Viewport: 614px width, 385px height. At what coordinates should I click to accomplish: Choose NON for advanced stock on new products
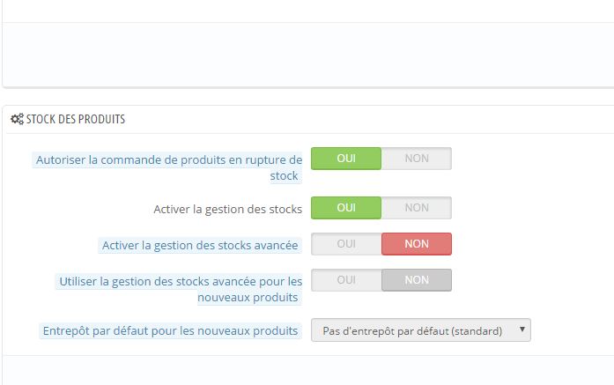coord(417,280)
